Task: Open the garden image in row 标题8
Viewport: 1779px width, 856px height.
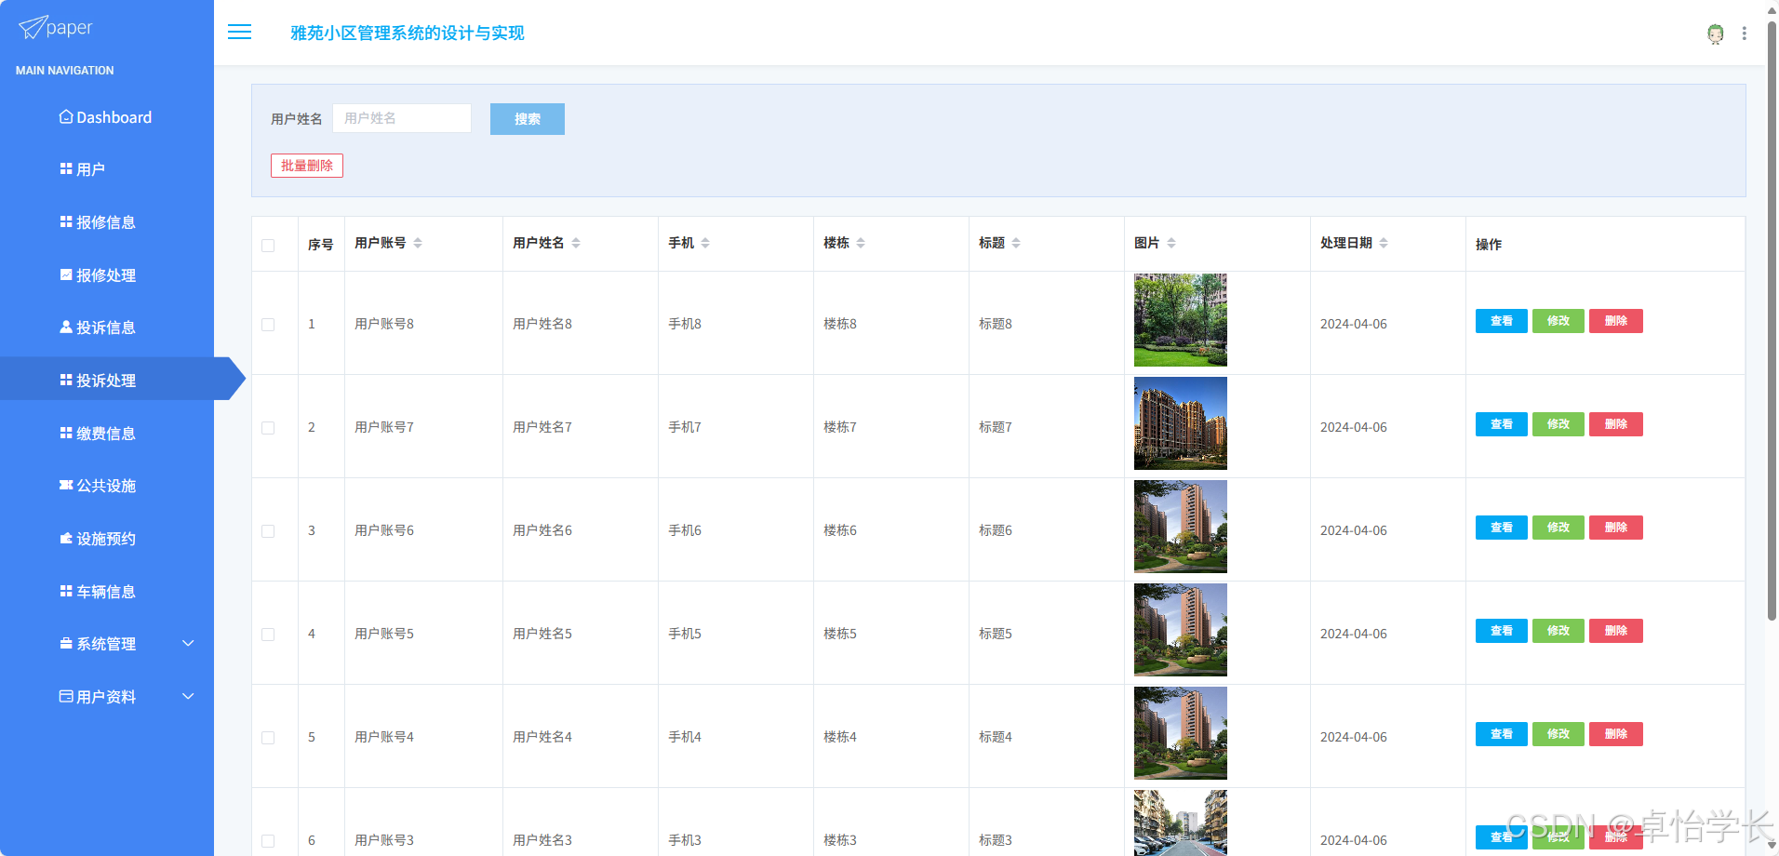Action: [x=1181, y=320]
